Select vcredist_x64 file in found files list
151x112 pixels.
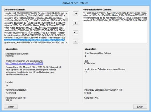point(34,12)
